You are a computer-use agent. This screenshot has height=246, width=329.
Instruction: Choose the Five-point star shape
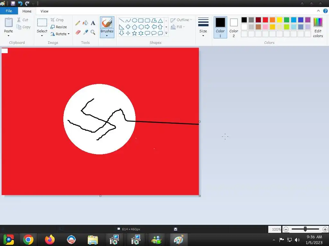pyautogui.click(x=135, y=33)
